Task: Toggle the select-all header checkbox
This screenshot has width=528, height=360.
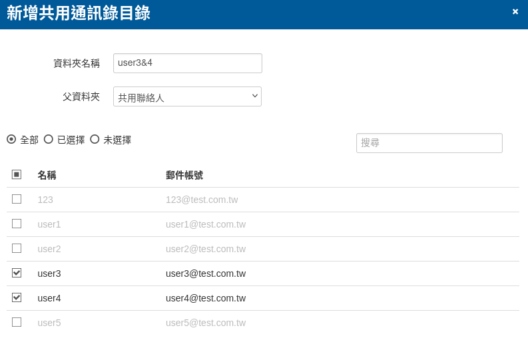Action: 17,174
